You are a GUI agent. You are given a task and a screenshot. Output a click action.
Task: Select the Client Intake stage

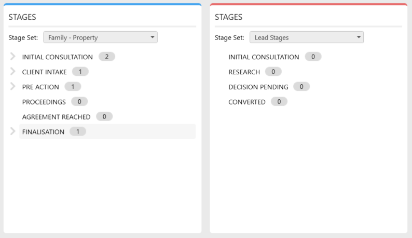pos(45,72)
